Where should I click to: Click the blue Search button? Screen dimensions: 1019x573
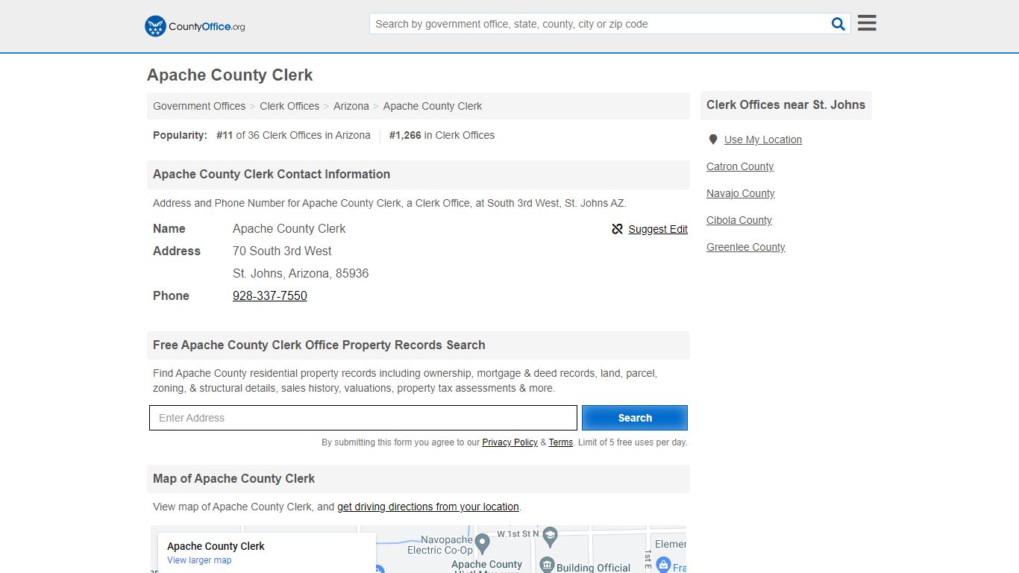[x=635, y=418]
